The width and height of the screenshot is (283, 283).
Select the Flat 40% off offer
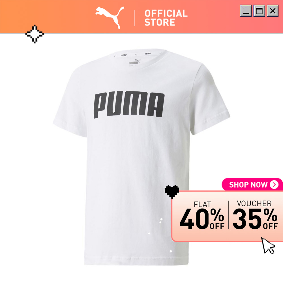202,215
